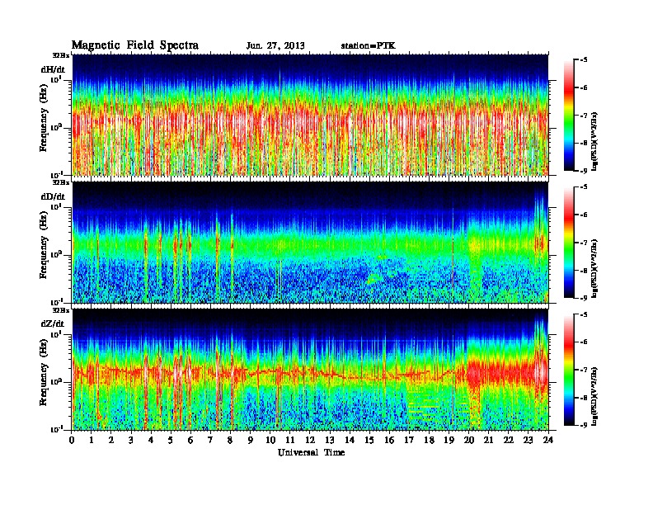Click hour '0' on the time axis
653x505 pixels.
point(72,440)
